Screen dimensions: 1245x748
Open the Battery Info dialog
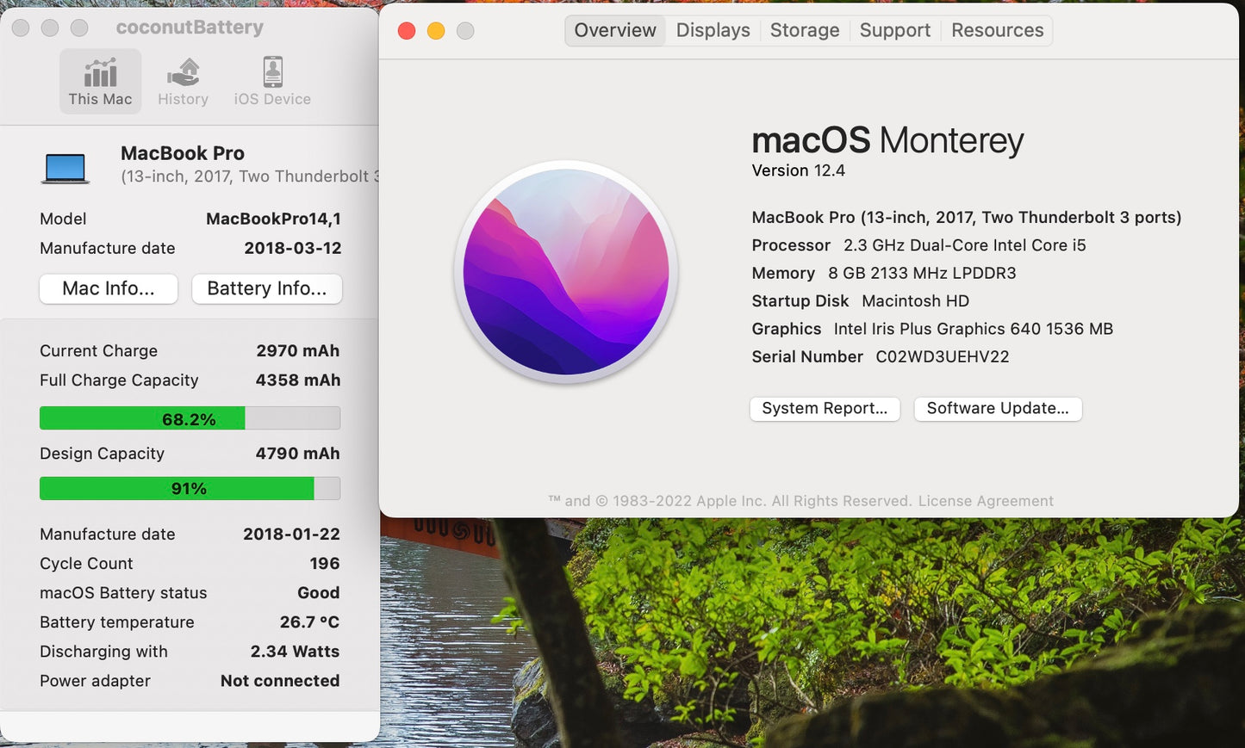coord(266,288)
